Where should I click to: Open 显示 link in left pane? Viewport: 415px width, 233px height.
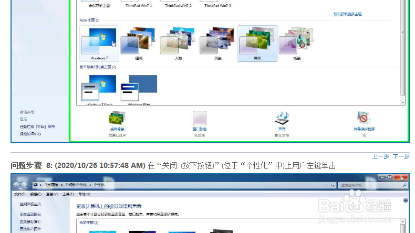tap(24, 120)
